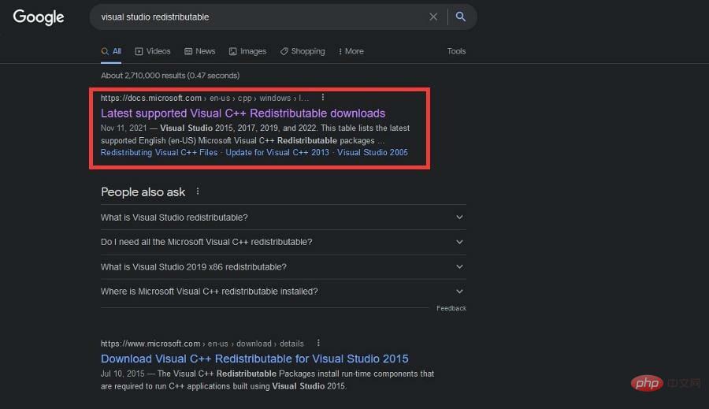Open the More search filters menu
The image size is (709, 409).
351,51
